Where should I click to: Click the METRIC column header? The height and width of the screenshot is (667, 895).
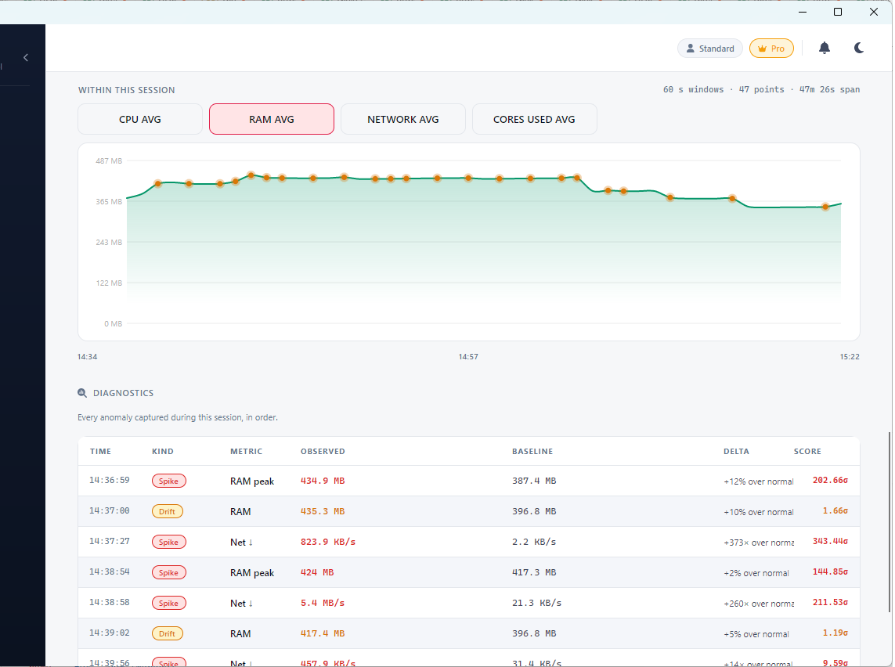pos(247,452)
